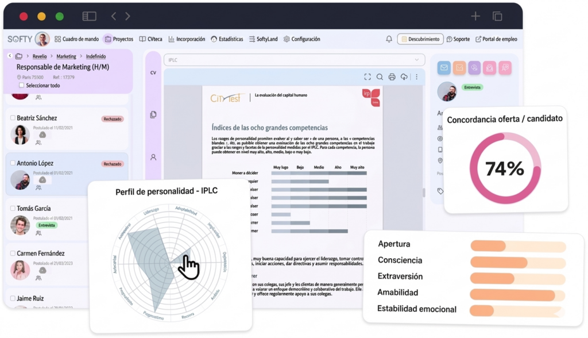This screenshot has height=338, width=588.
Task: Click the blue envelope email icon
Action: (444, 68)
